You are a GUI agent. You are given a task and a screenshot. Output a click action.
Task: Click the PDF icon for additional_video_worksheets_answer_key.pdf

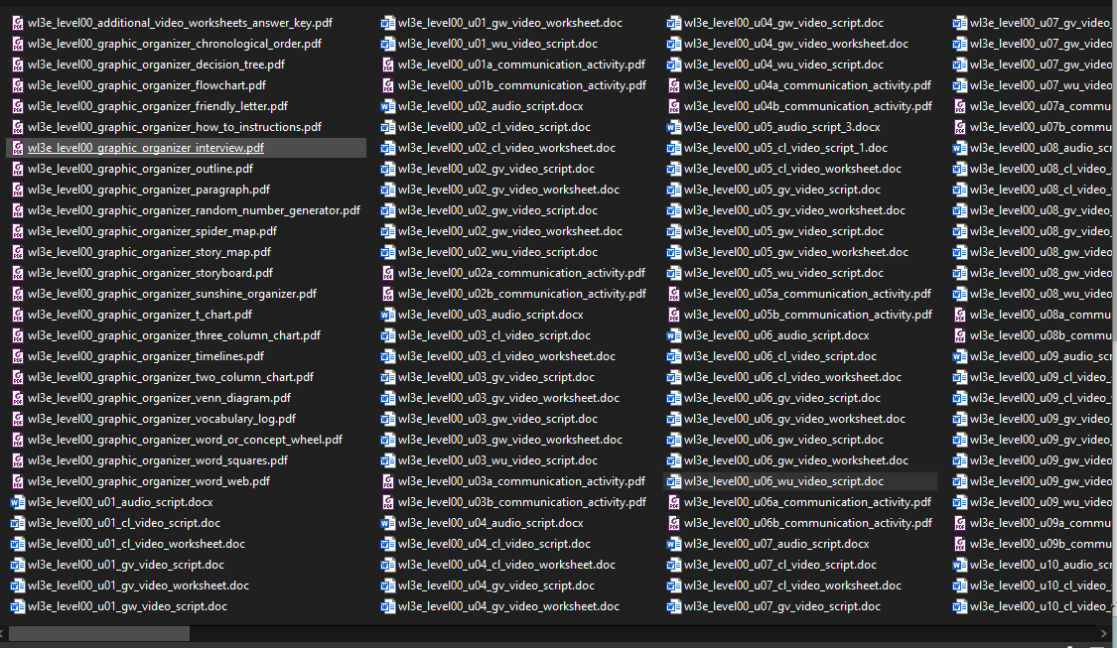pos(18,23)
